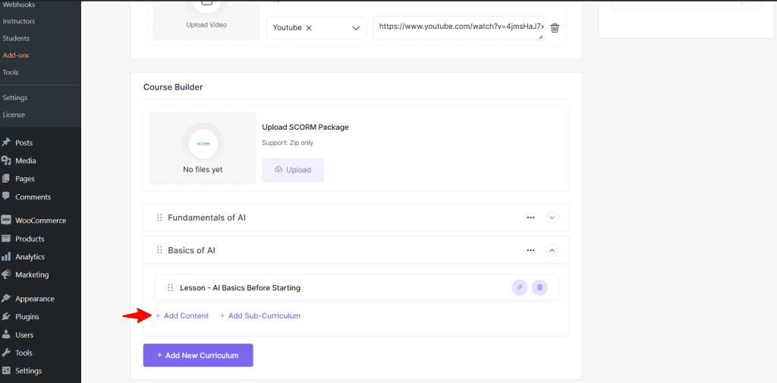Click the Comments bubble icon
This screenshot has height=383, width=777.
6,196
